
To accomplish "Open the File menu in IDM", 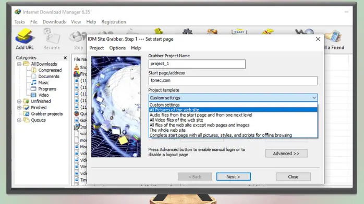I will [34, 22].
